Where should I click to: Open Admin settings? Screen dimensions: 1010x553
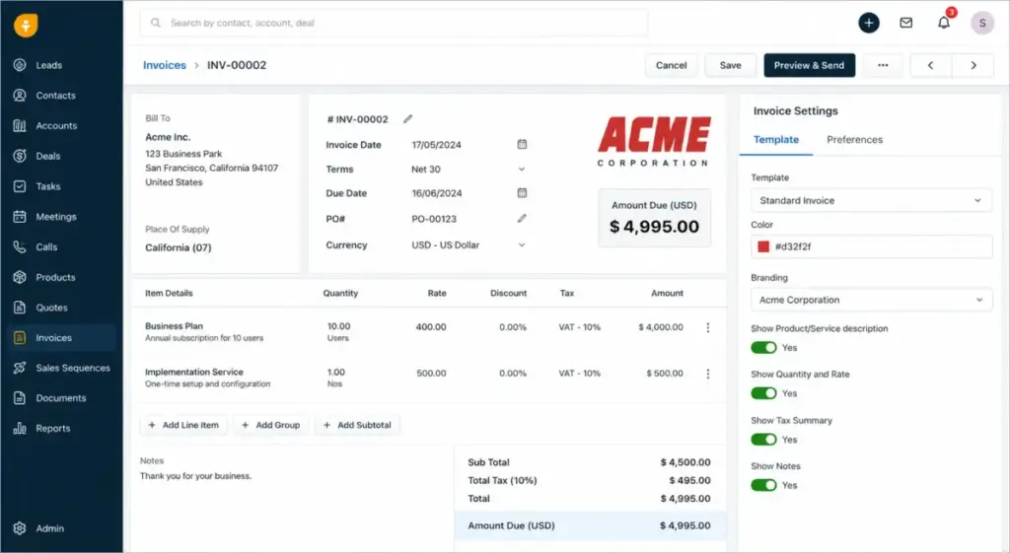[x=49, y=528]
